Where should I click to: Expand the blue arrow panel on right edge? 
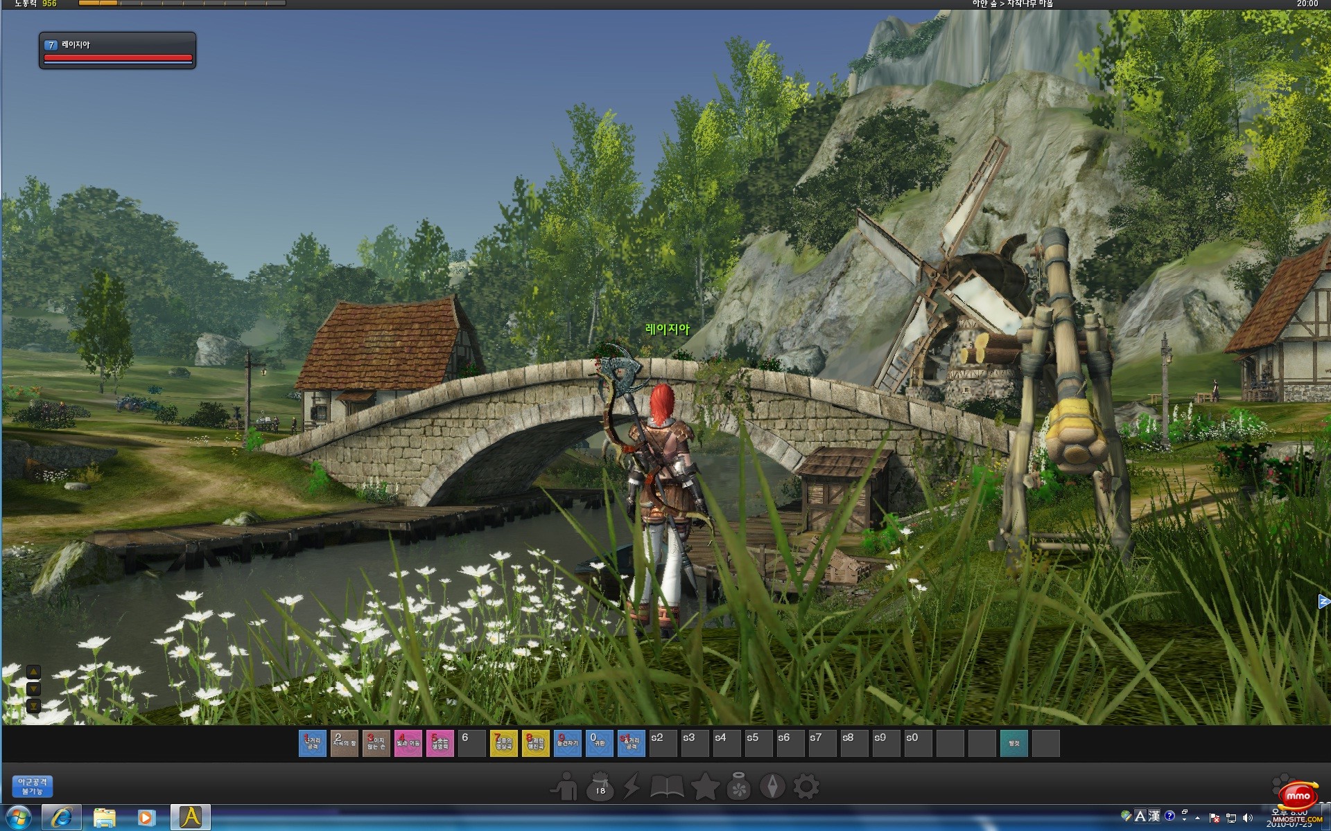(1324, 602)
